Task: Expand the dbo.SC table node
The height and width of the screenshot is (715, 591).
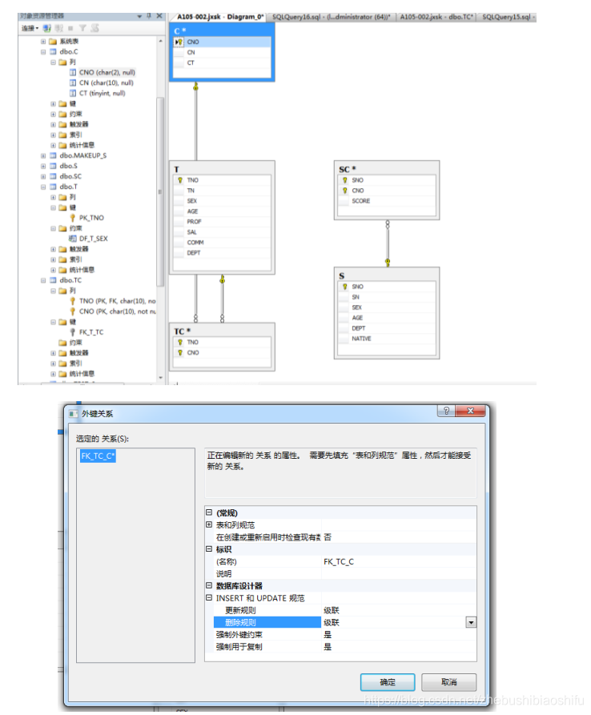Action: (43, 176)
